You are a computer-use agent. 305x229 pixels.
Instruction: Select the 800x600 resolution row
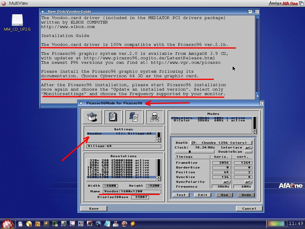(x=121, y=165)
